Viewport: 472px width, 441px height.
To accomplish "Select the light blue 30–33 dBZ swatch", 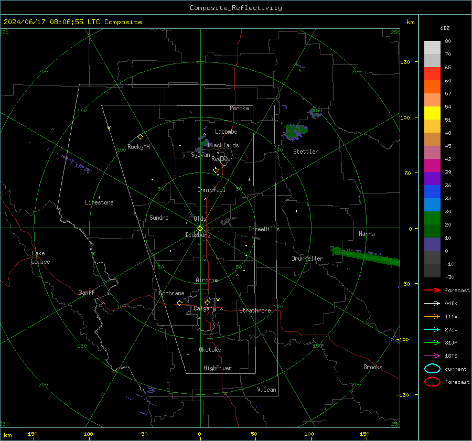I will pyautogui.click(x=432, y=205).
